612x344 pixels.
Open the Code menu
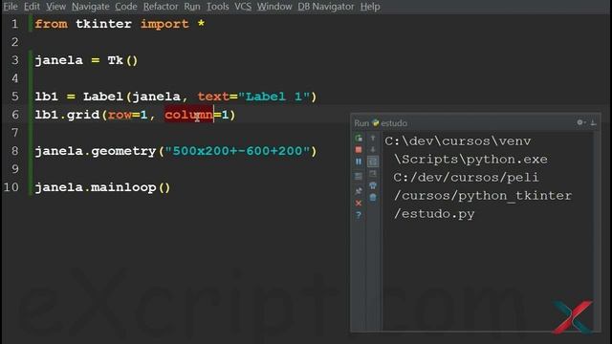tap(125, 7)
